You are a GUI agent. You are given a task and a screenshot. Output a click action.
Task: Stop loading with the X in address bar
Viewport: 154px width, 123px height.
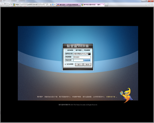[x=12, y=5]
